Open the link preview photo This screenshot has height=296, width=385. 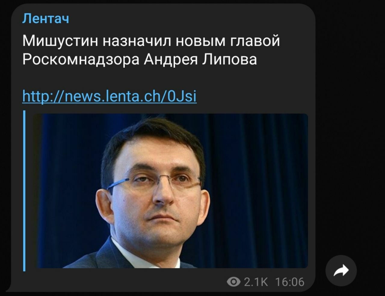(171, 191)
